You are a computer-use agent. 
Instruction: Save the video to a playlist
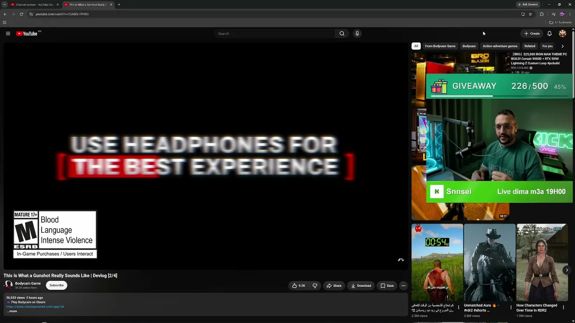387,286
